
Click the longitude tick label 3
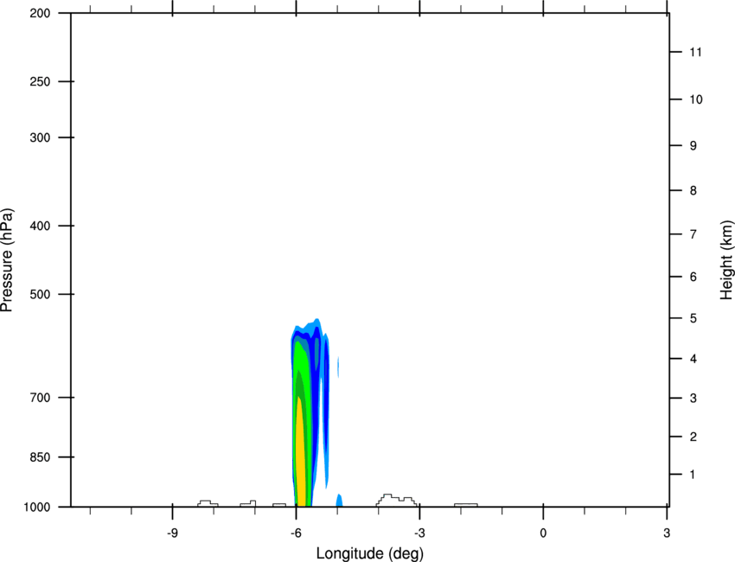coord(667,533)
